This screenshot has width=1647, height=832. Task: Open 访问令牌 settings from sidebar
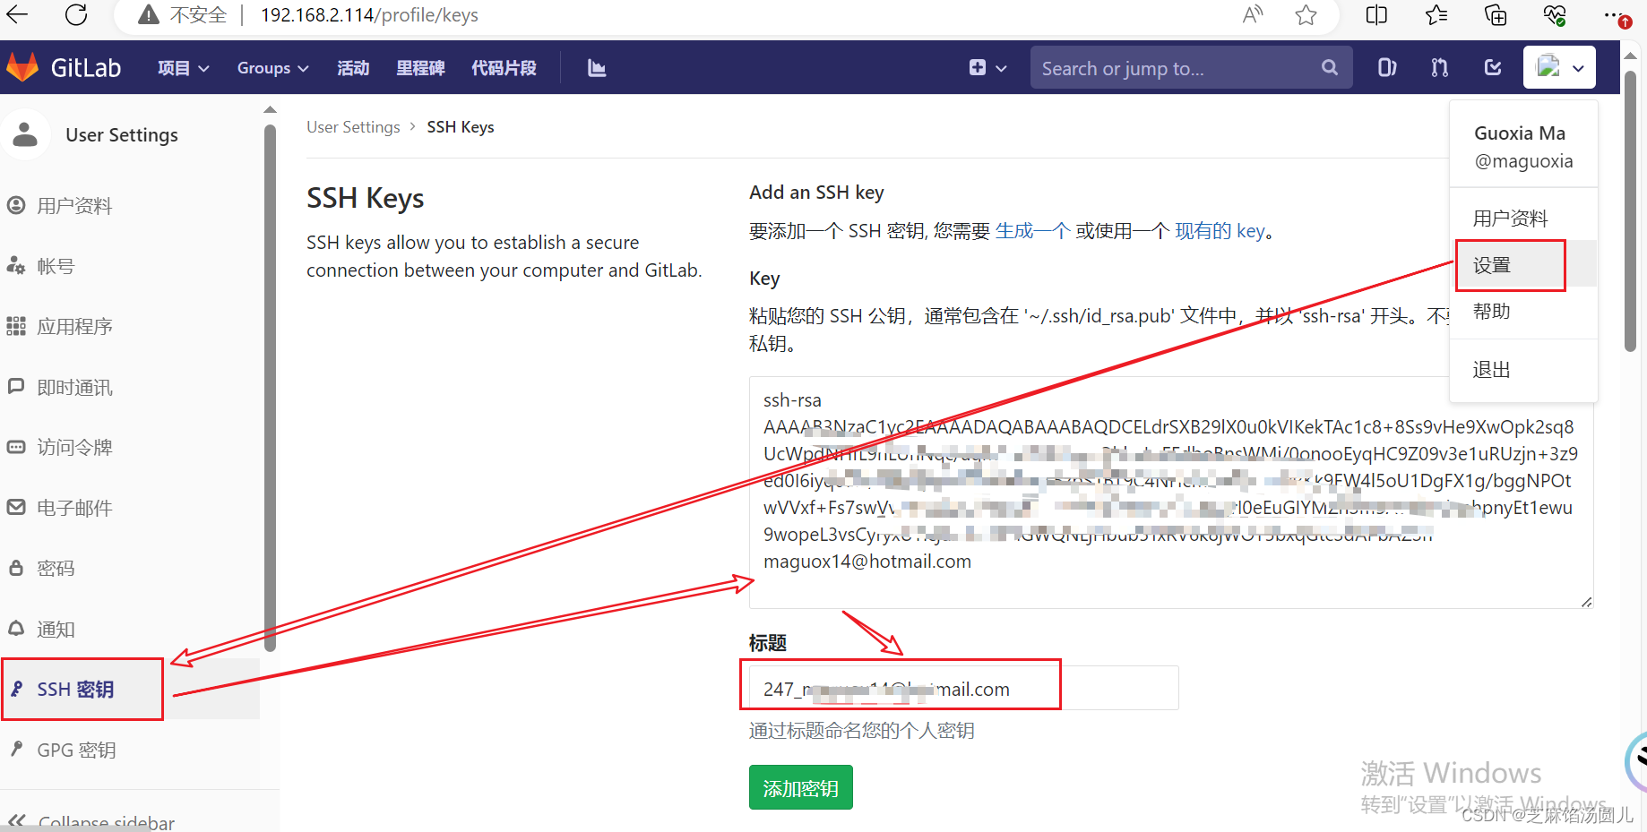[x=15, y=447]
